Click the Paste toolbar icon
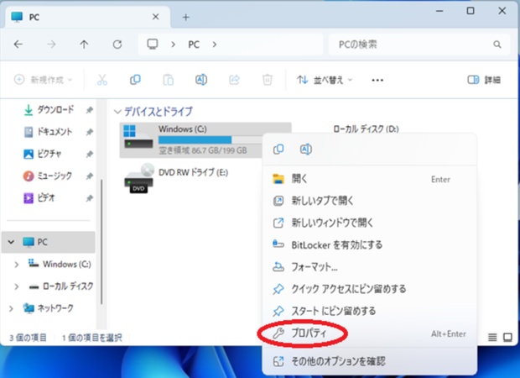 click(x=168, y=80)
